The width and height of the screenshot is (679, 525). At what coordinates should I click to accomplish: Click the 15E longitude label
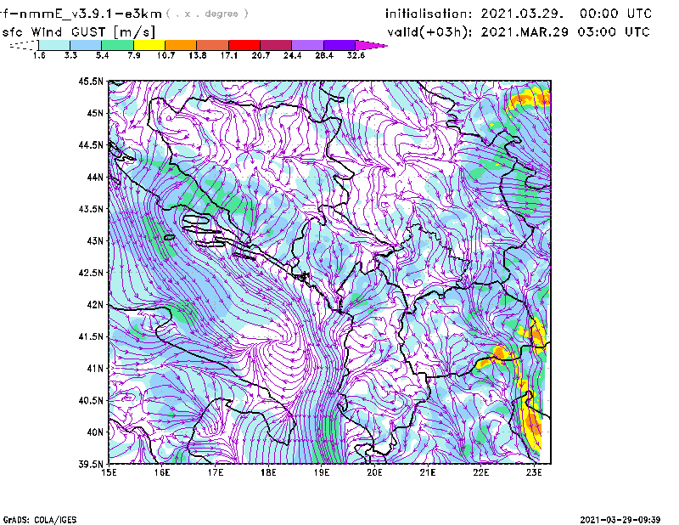[x=109, y=472]
